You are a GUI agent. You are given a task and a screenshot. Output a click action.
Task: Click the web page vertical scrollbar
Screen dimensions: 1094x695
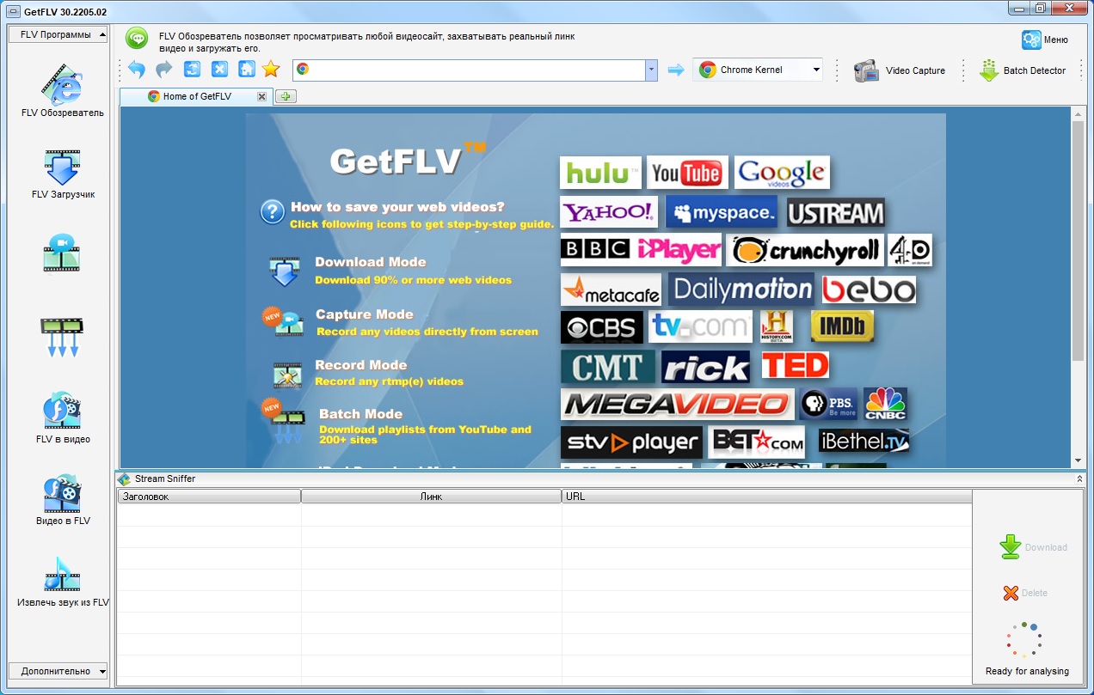(1078, 241)
